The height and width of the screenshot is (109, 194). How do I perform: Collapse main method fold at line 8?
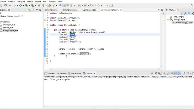point(48,30)
